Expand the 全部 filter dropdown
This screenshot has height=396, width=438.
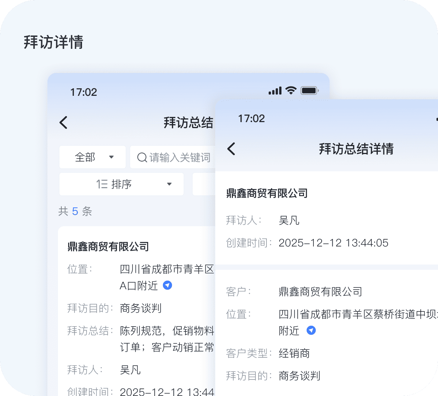92,157
